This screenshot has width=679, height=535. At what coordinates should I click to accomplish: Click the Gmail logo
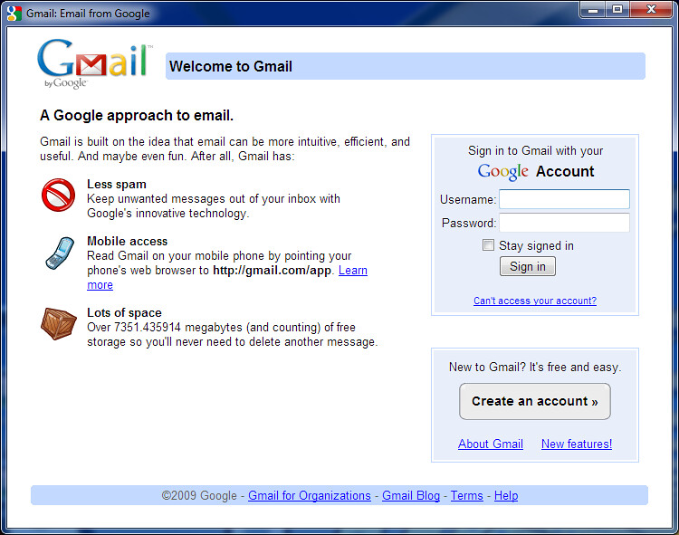click(x=95, y=63)
